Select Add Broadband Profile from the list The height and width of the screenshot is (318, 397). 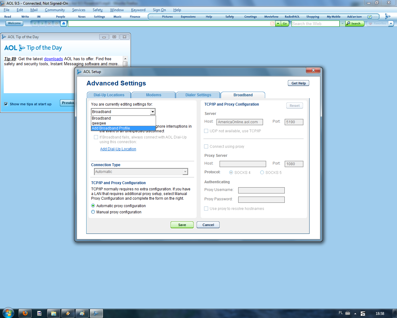pyautogui.click(x=123, y=128)
